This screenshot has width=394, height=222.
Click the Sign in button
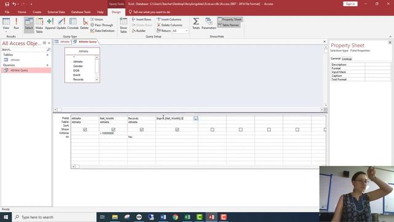(x=350, y=4)
